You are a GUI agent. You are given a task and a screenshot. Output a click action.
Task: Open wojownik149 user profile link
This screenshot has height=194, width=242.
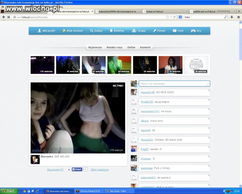[147, 92]
